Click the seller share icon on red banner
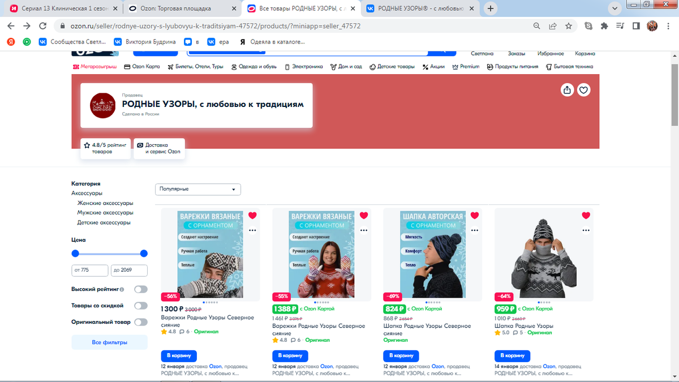This screenshot has height=382, width=679. click(x=567, y=90)
